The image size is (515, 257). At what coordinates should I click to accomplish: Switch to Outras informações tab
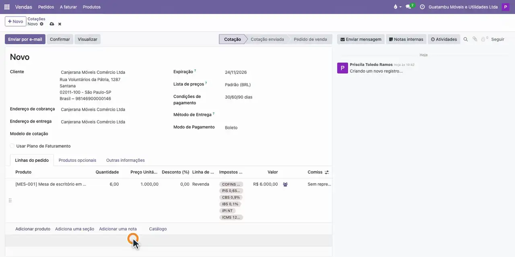[126, 160]
